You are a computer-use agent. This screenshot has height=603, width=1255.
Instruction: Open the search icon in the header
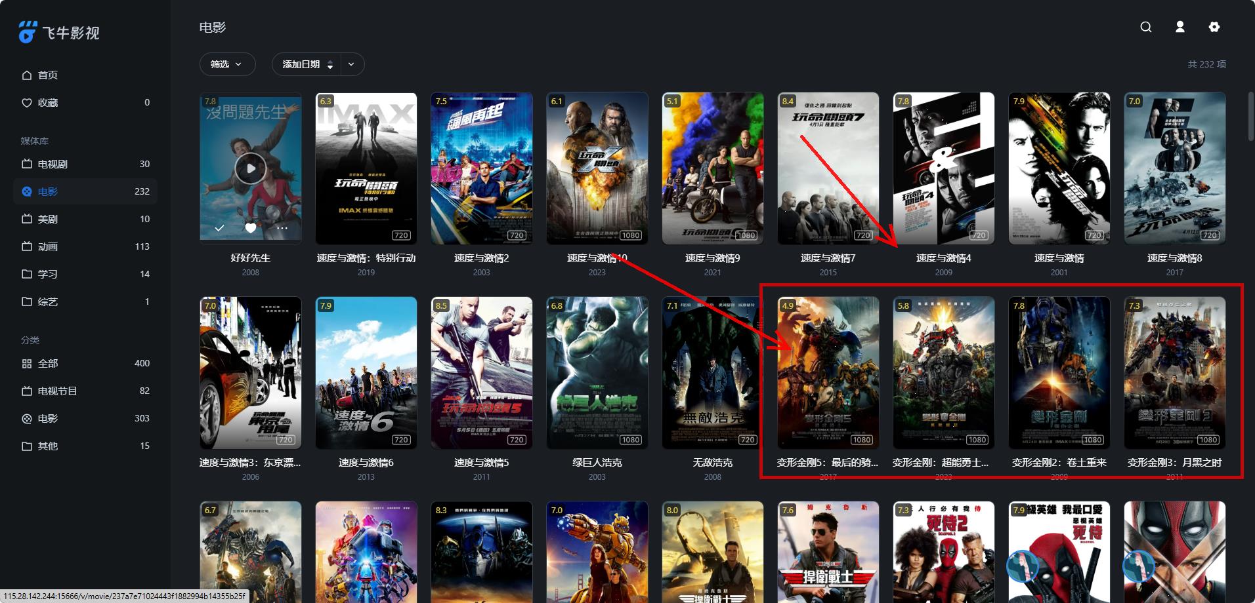click(x=1146, y=27)
